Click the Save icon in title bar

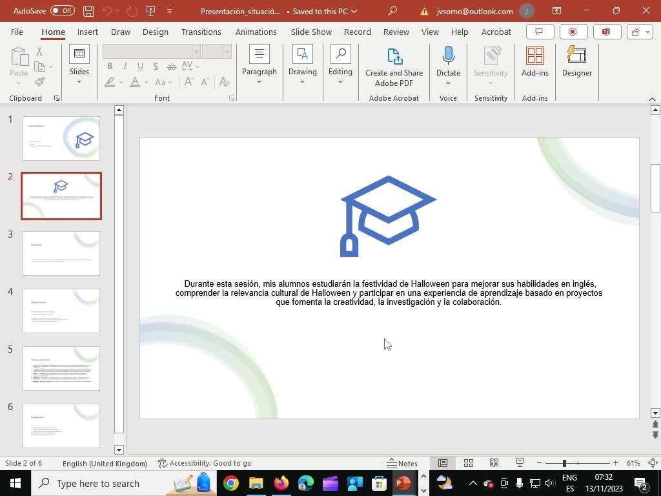88,11
